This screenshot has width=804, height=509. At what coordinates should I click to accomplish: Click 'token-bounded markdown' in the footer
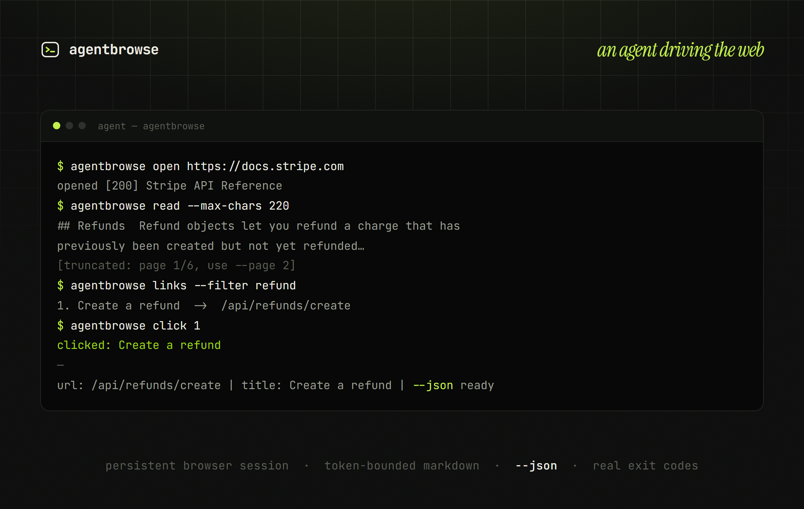(x=402, y=466)
